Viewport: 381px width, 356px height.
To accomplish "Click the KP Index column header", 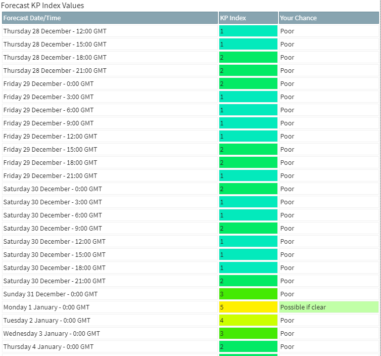I will tap(248, 18).
